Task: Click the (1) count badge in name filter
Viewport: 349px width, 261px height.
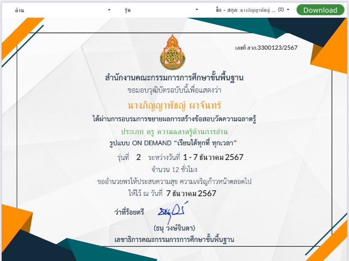Action: point(281,10)
